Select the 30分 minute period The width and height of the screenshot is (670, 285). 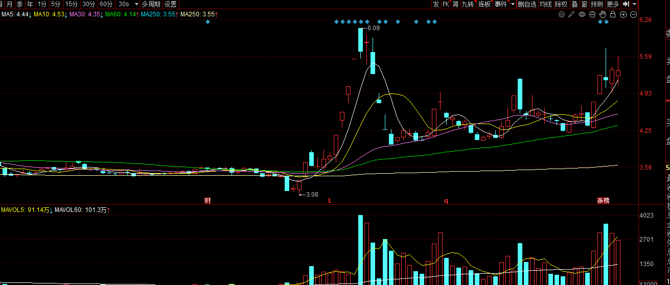point(88,4)
